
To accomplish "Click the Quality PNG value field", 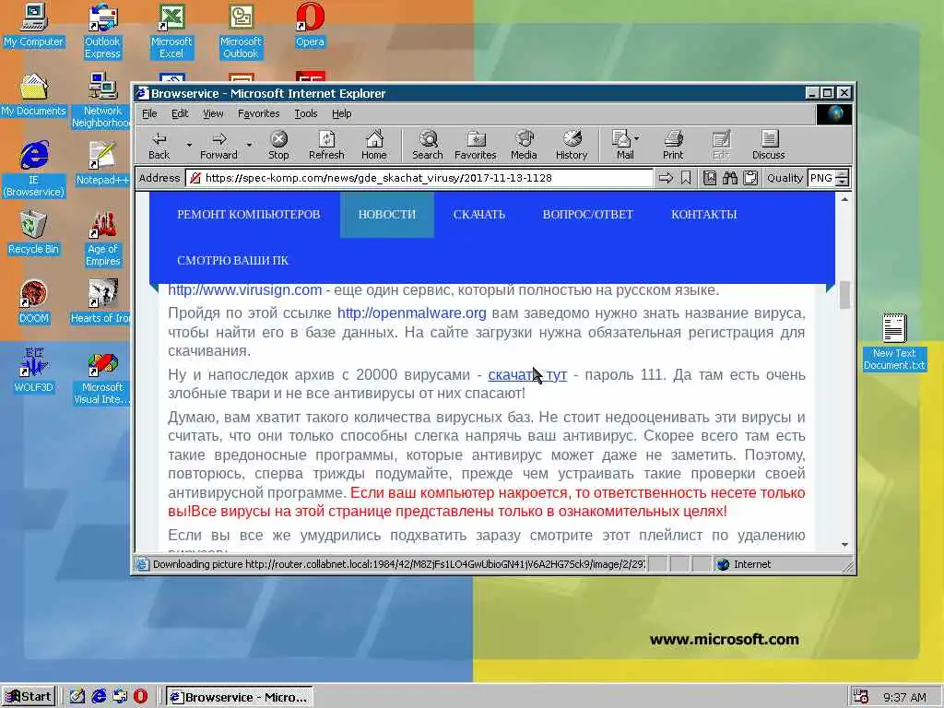I will click(821, 178).
